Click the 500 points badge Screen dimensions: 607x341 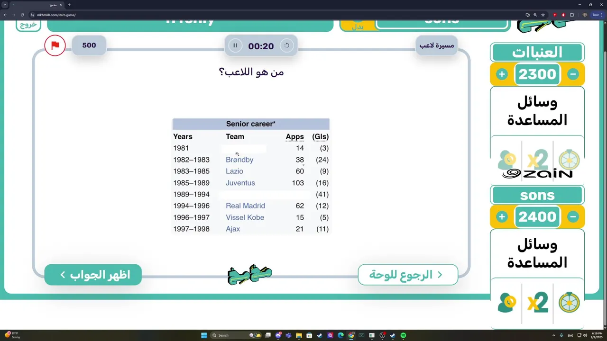89,45
